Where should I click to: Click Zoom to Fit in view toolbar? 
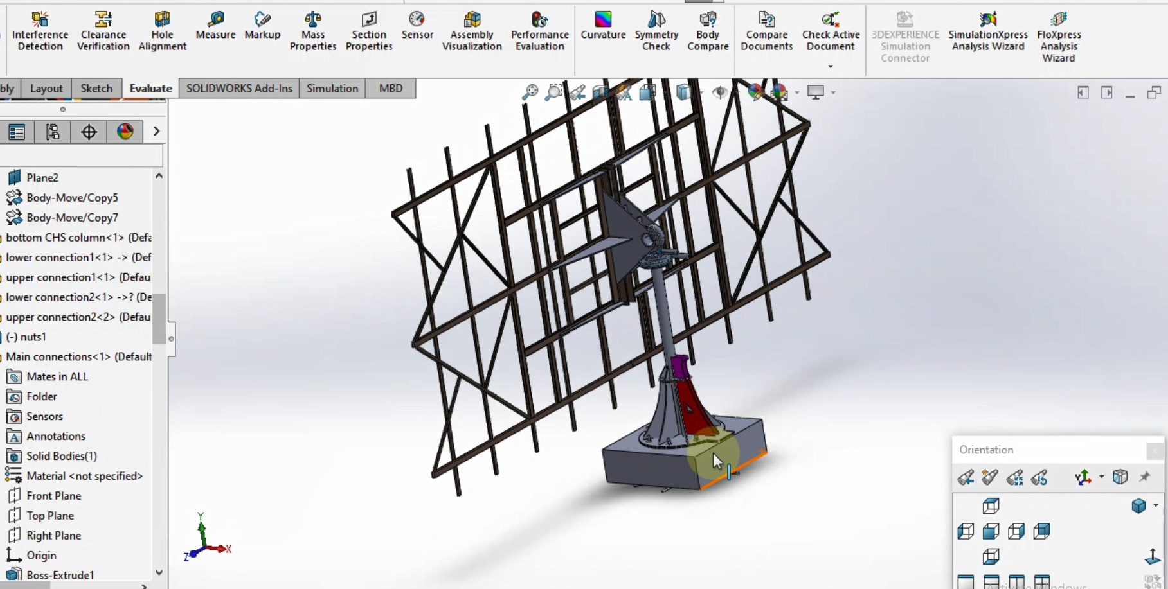coord(530,92)
